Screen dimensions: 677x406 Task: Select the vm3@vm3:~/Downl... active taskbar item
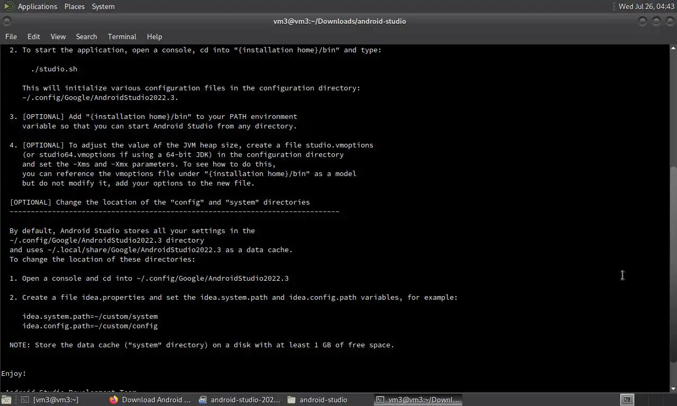(x=418, y=400)
